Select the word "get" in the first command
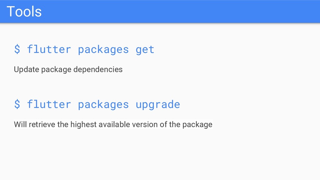320x180 pixels. pyautogui.click(x=145, y=50)
